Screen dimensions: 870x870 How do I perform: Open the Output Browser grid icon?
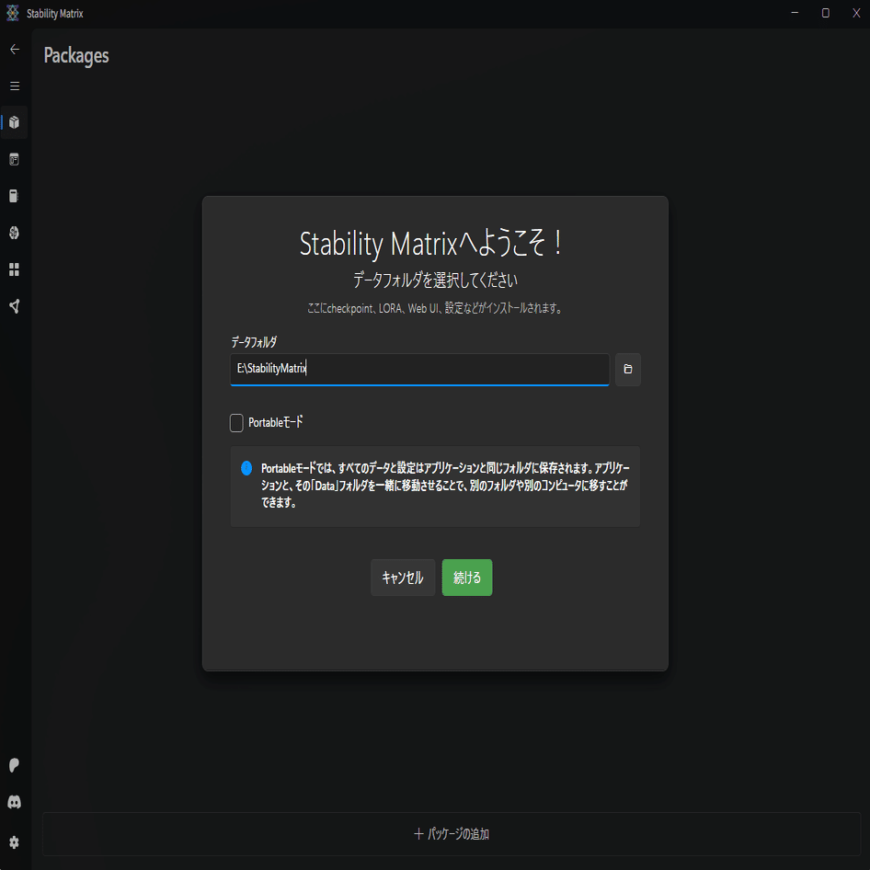[15, 269]
